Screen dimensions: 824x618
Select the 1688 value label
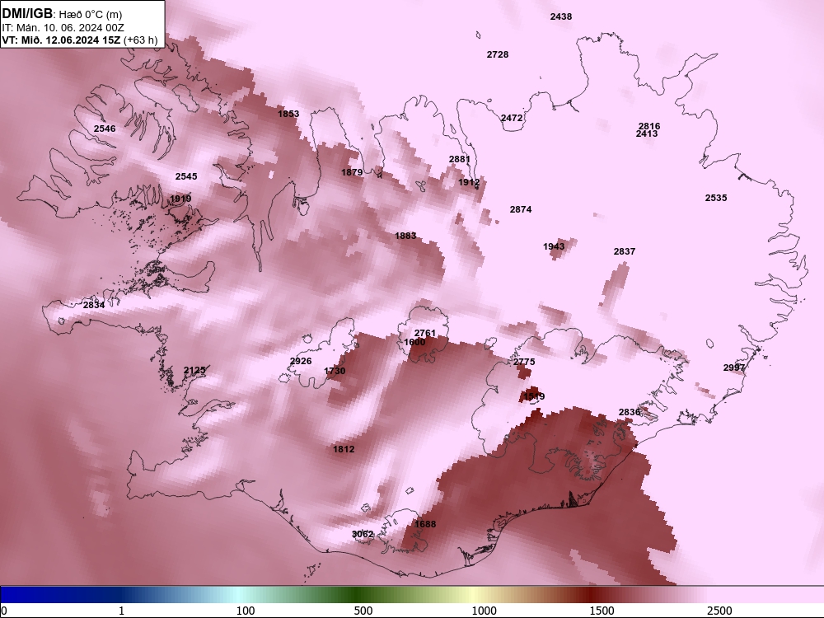pyautogui.click(x=424, y=524)
